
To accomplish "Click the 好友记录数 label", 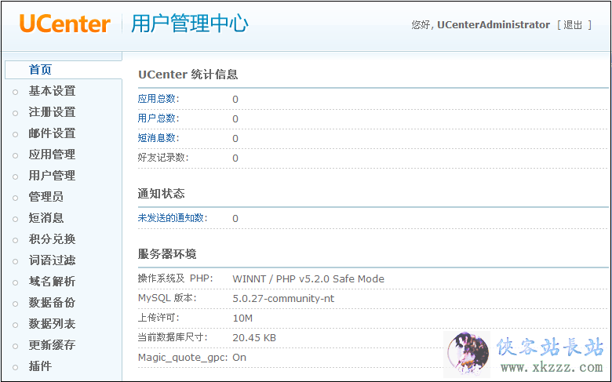I will (162, 157).
